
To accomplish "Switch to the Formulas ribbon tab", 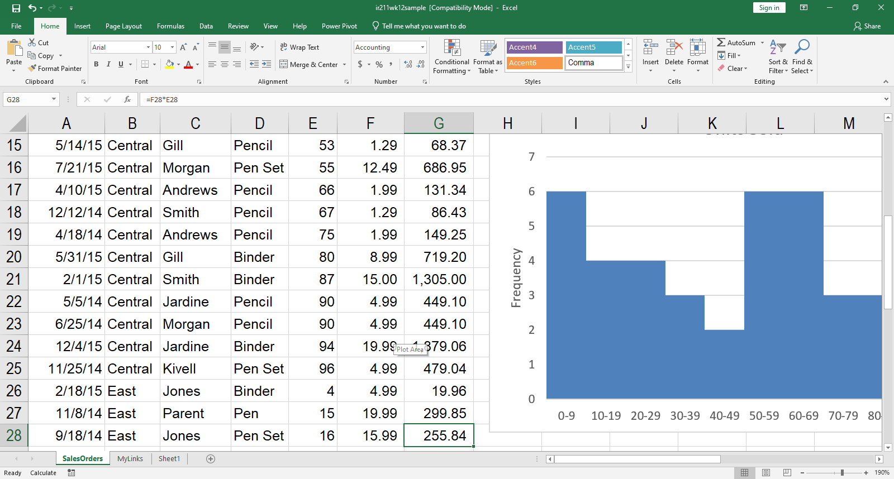I will point(170,26).
